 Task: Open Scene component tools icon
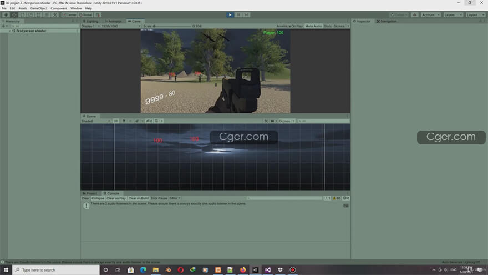click(x=266, y=121)
